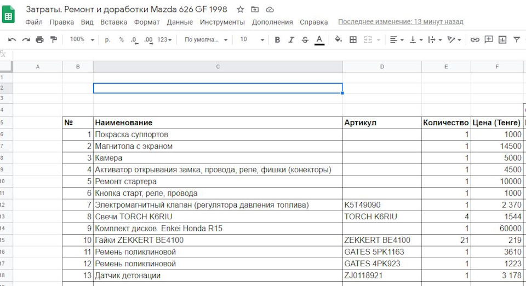526x286 pixels.
Task: Click merge cells button
Action: (368, 40)
